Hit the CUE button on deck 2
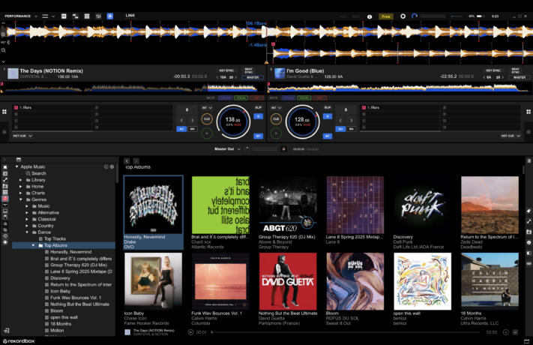The height and width of the screenshot is (345, 533). coord(276,119)
